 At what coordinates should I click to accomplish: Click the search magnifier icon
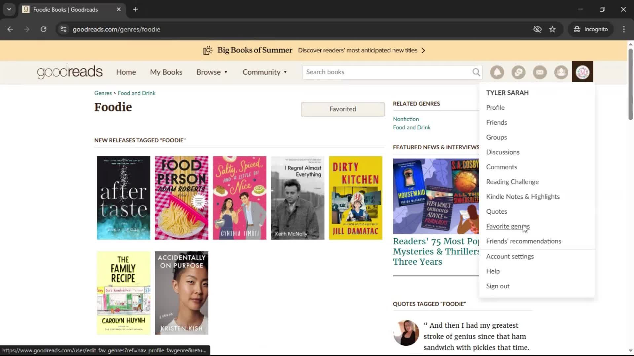pos(476,72)
